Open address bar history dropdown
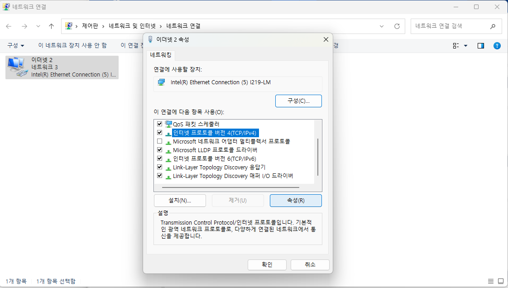Screen dimensions: 508x288 (x=382, y=26)
